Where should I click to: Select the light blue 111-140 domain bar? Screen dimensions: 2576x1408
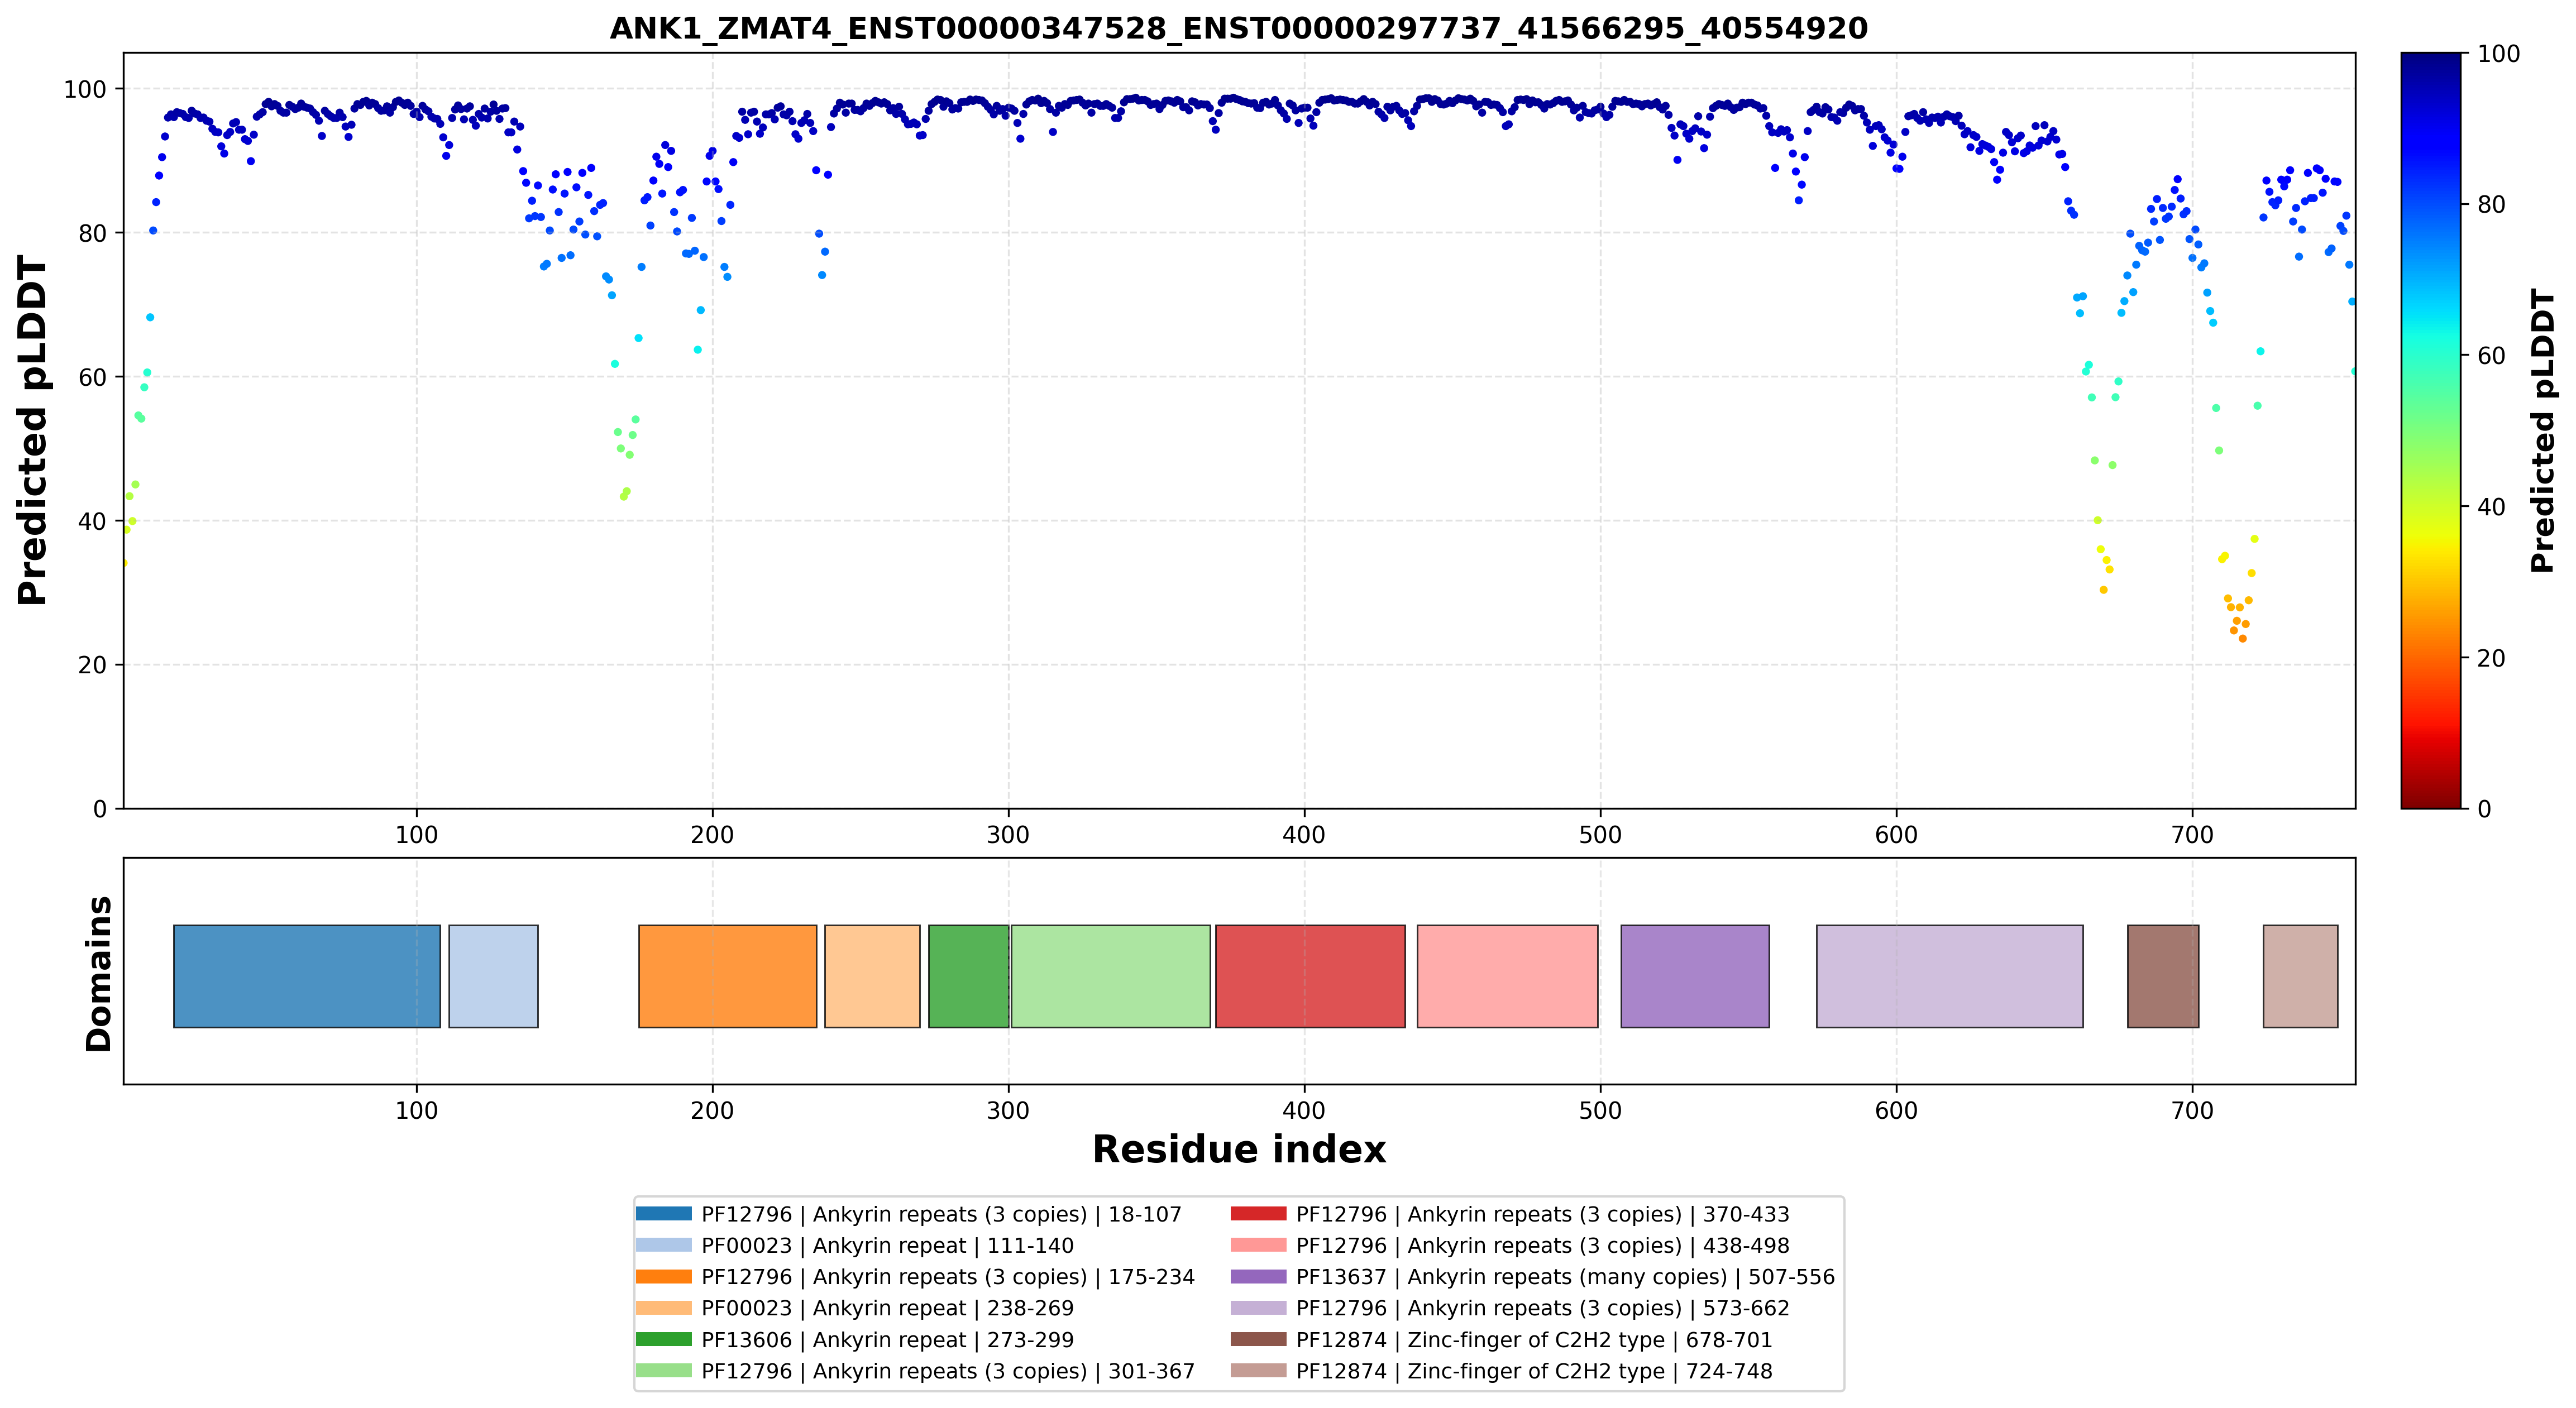[493, 976]
